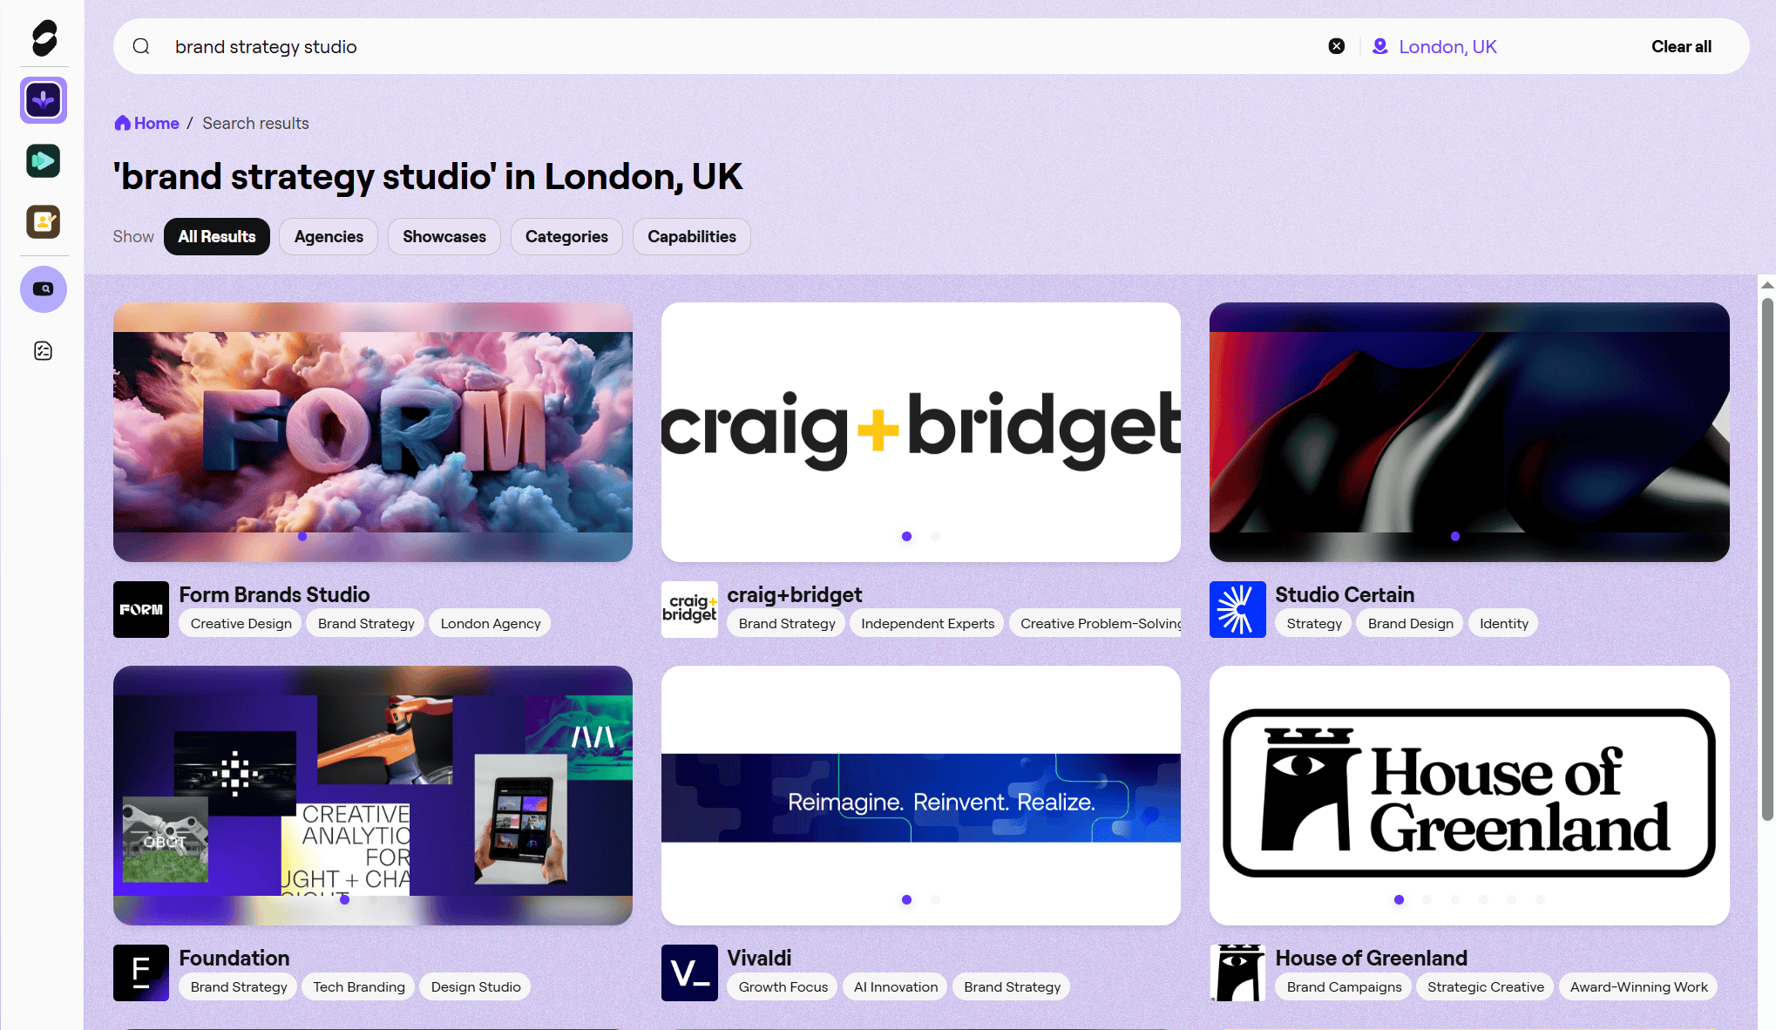Viewport: 1776px width, 1030px height.
Task: Select second carousel dot on craig+bridget card
Action: click(x=935, y=536)
